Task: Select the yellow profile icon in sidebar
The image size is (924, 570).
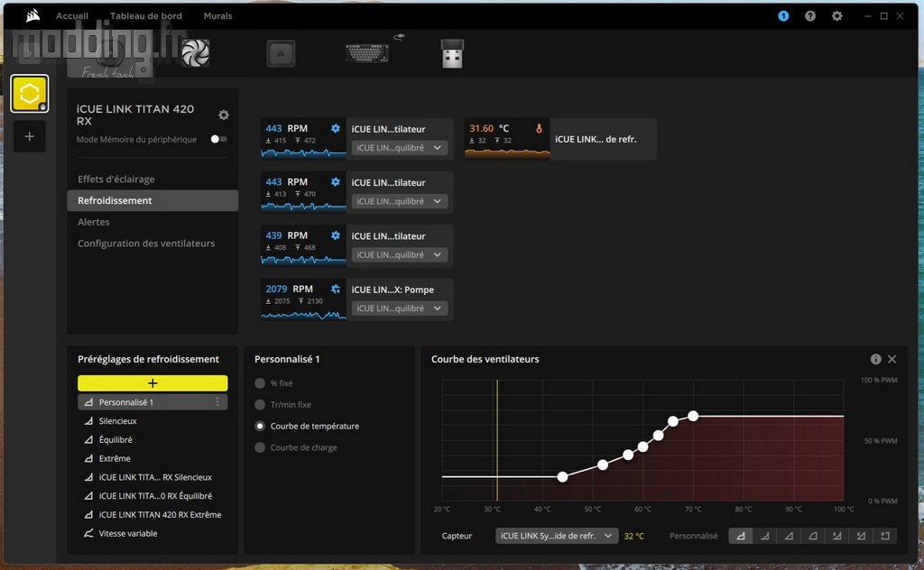Action: [x=30, y=94]
